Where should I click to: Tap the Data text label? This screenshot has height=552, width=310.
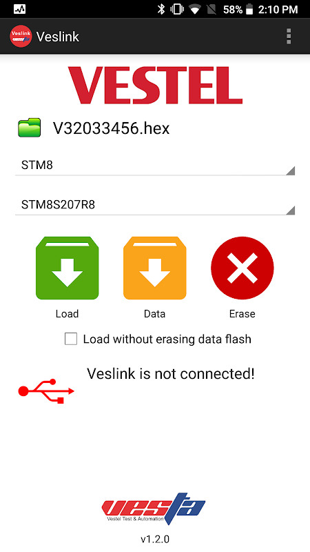[x=154, y=314]
